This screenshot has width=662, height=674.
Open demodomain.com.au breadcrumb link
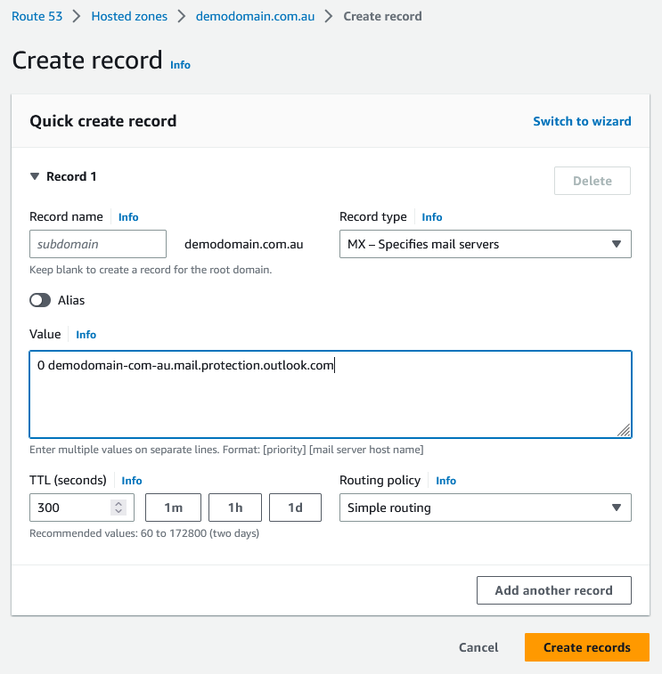pos(255,16)
